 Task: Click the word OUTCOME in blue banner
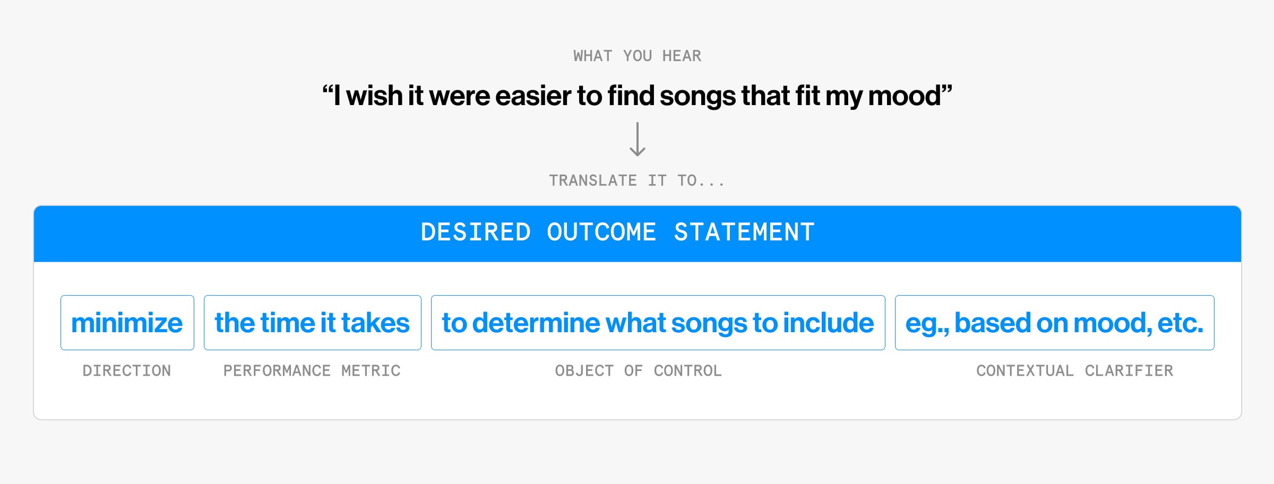click(x=601, y=232)
